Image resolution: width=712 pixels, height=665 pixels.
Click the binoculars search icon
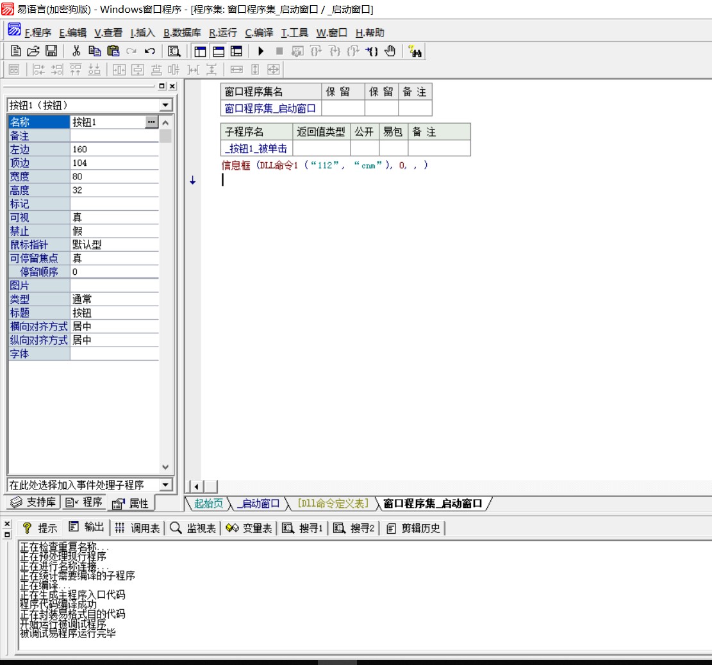pos(415,52)
